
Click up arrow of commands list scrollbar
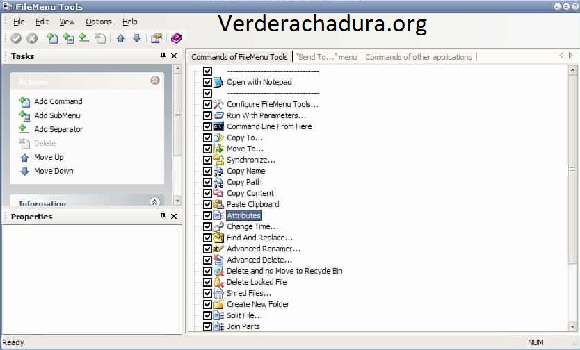point(572,69)
